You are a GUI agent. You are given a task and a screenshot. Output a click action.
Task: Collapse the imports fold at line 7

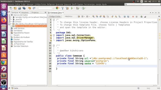(54, 35)
